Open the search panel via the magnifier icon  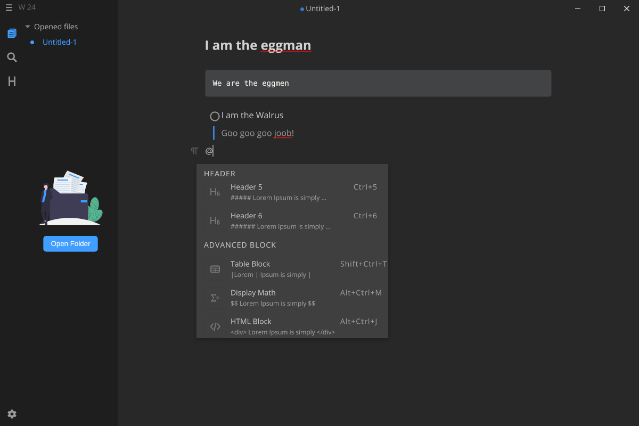pyautogui.click(x=12, y=57)
